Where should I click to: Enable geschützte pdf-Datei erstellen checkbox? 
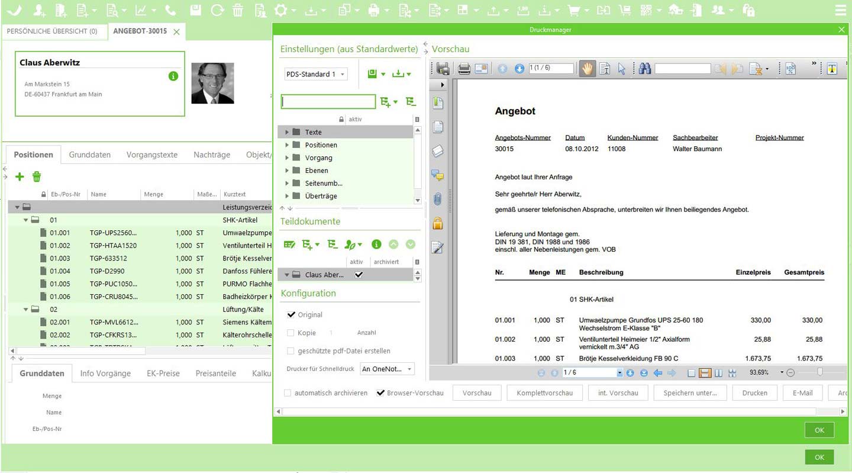(x=291, y=350)
